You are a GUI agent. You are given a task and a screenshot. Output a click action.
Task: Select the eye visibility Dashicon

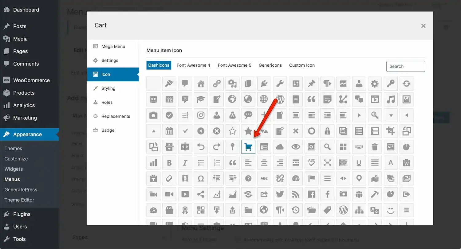coord(296,147)
